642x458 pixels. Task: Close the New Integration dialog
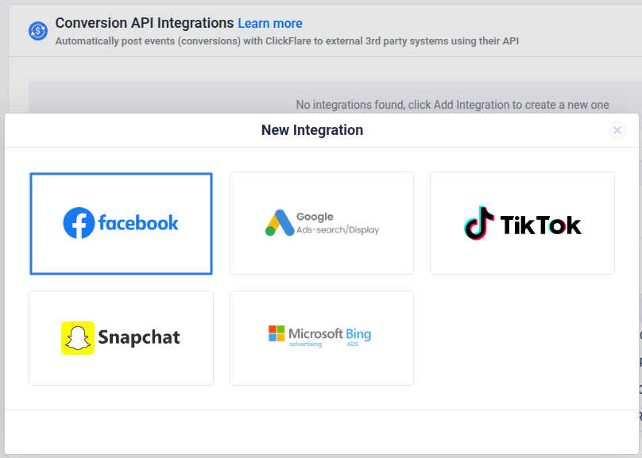[617, 130]
